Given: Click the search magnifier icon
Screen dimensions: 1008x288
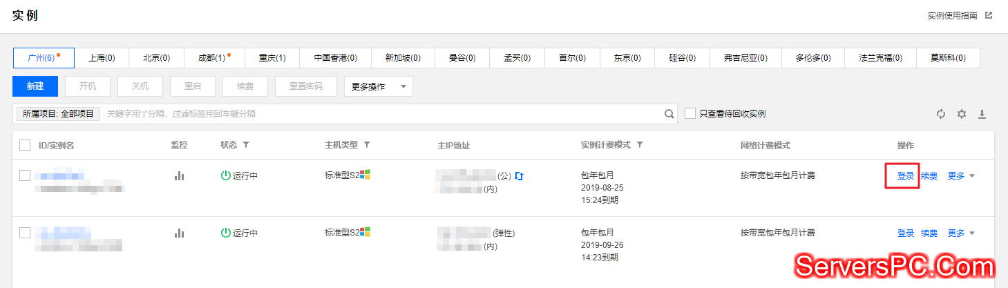Looking at the screenshot, I should (669, 114).
